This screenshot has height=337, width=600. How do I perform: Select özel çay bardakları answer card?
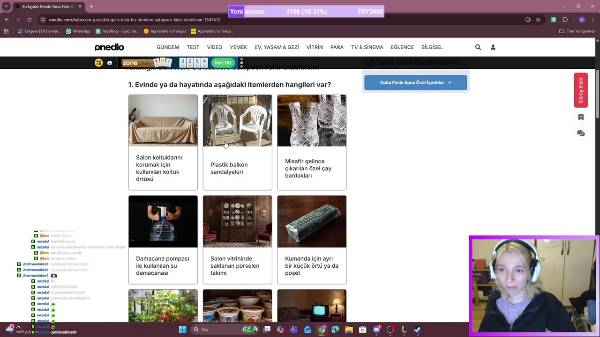coord(312,142)
